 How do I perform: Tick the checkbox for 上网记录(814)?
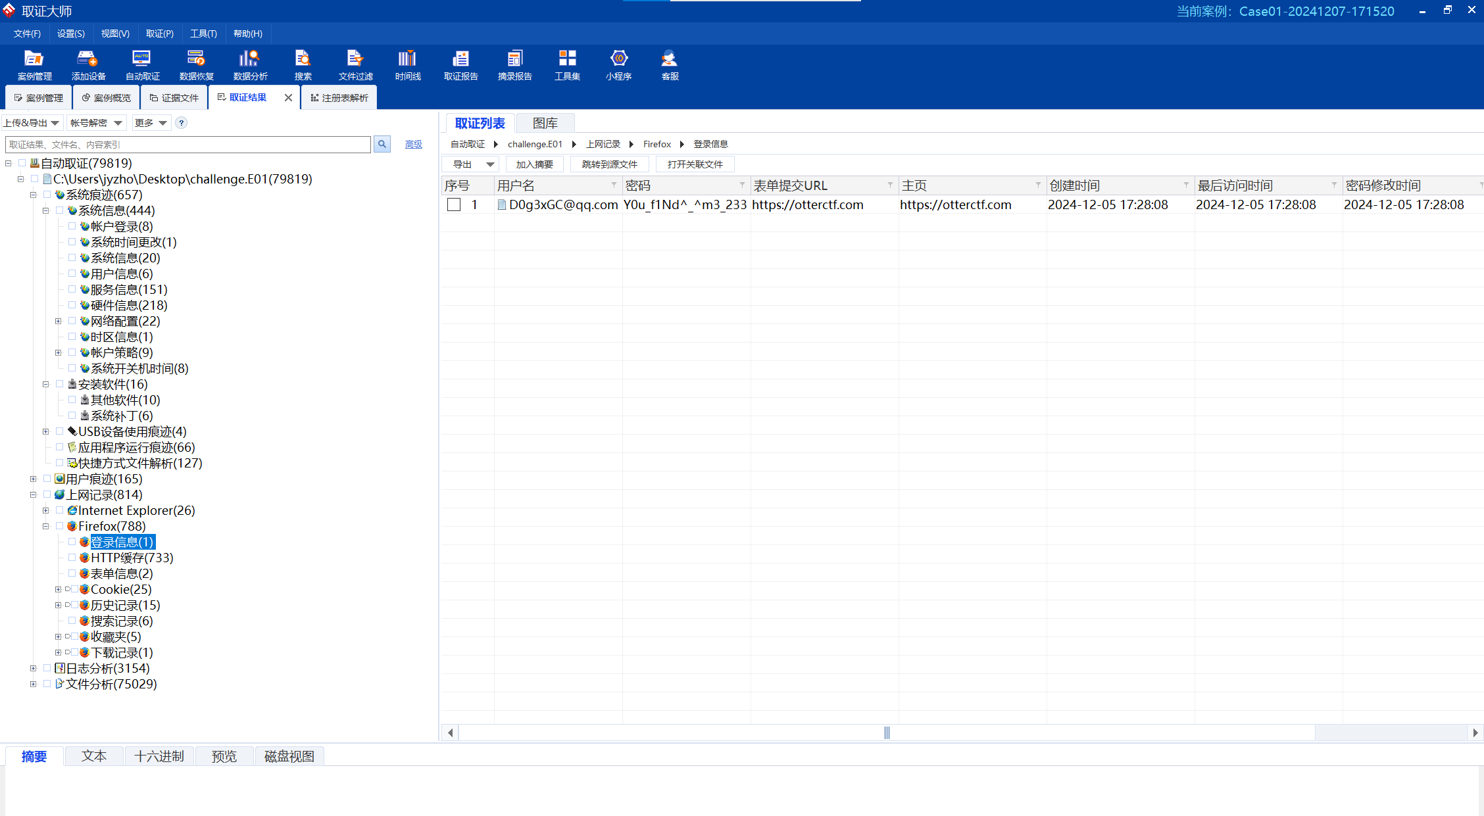[x=47, y=494]
